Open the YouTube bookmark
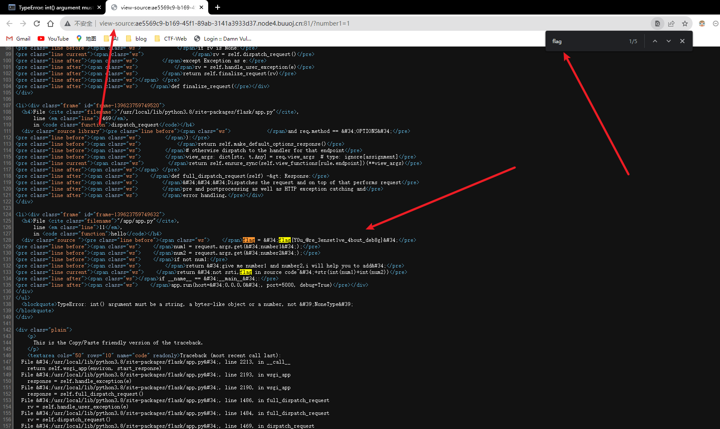This screenshot has width=720, height=429. (53, 38)
